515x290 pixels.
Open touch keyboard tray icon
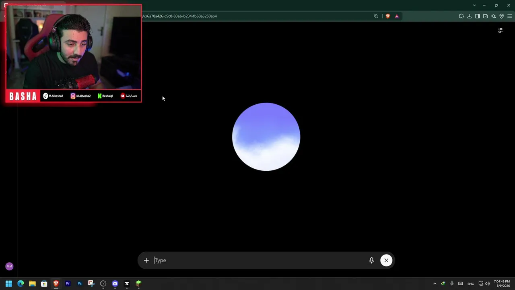pyautogui.click(x=461, y=284)
